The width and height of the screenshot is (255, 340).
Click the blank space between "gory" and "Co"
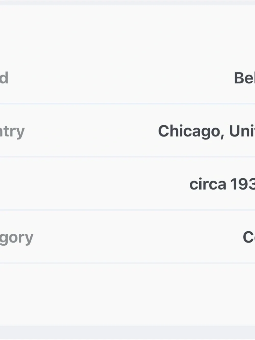coord(138,237)
